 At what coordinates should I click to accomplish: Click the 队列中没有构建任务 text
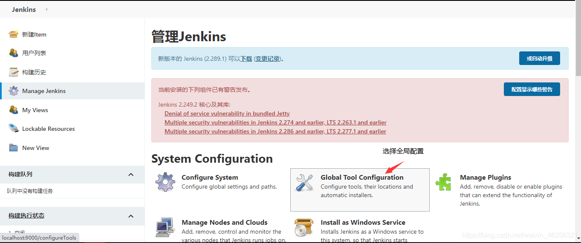coord(30,191)
